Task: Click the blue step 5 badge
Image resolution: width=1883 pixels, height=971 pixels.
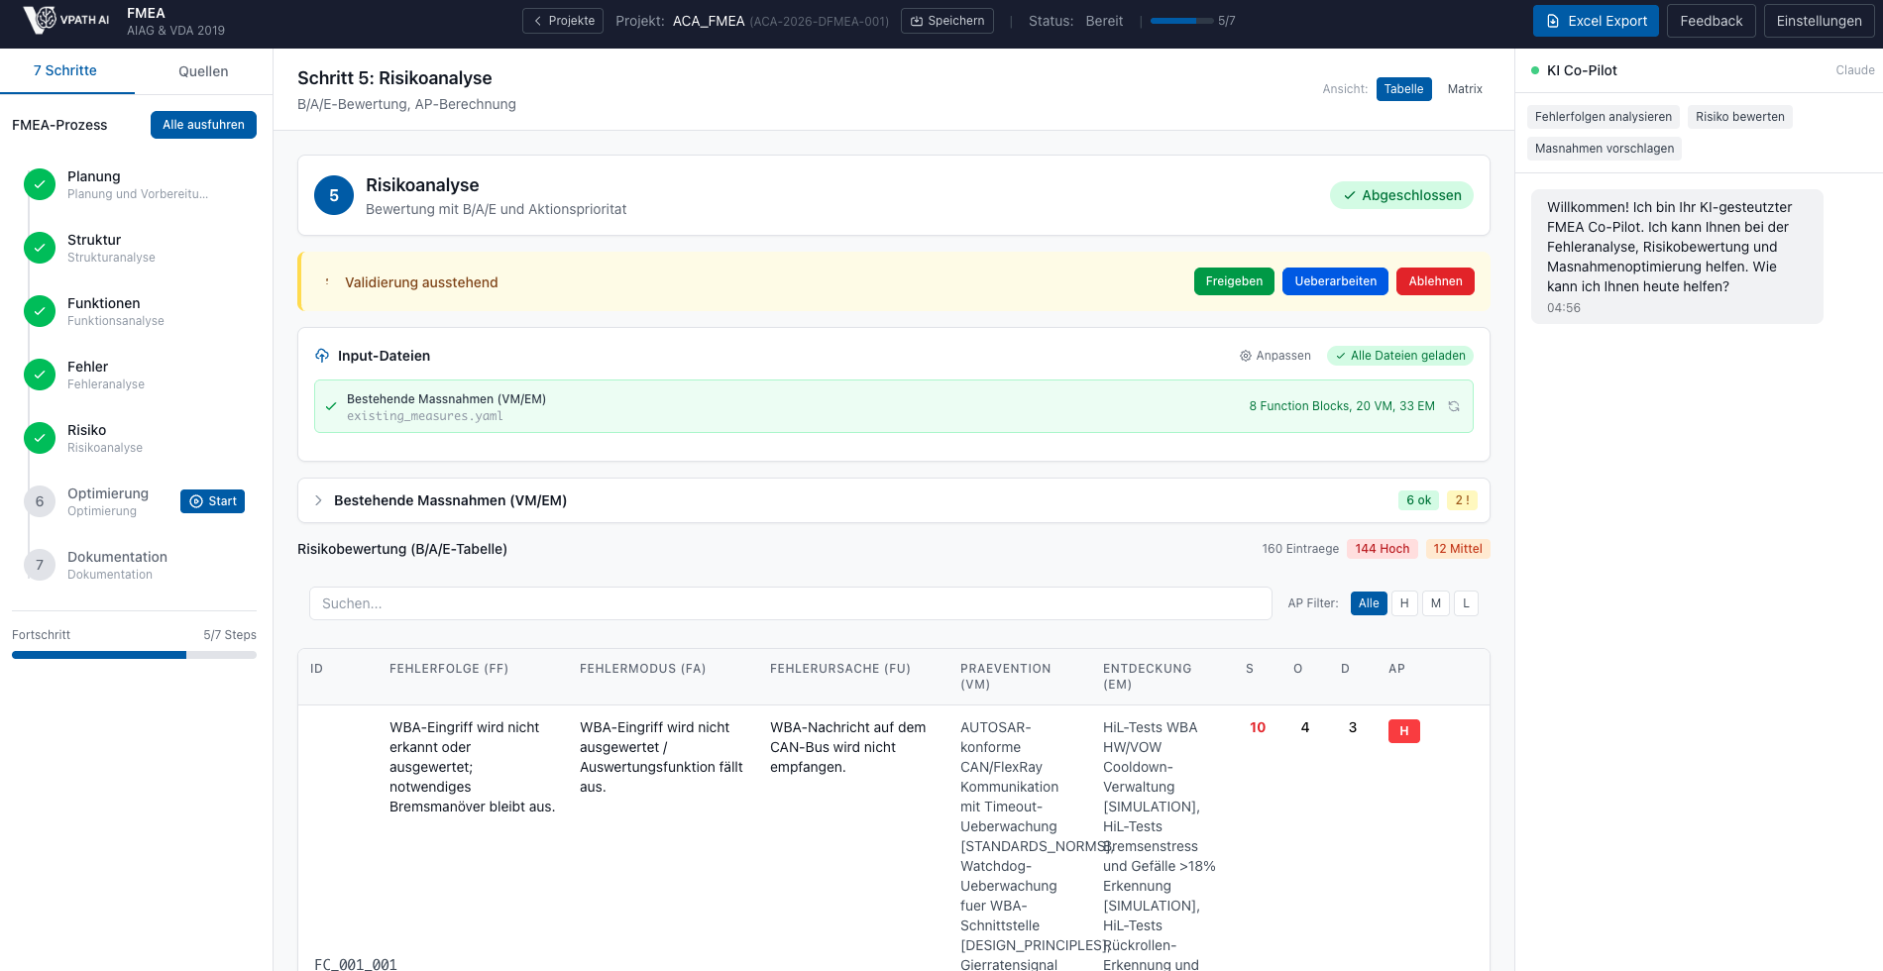Action: [x=334, y=195]
